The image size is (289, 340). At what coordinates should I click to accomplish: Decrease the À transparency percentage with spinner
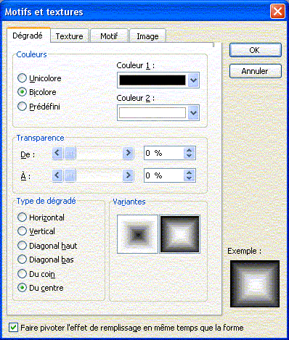pos(189,178)
